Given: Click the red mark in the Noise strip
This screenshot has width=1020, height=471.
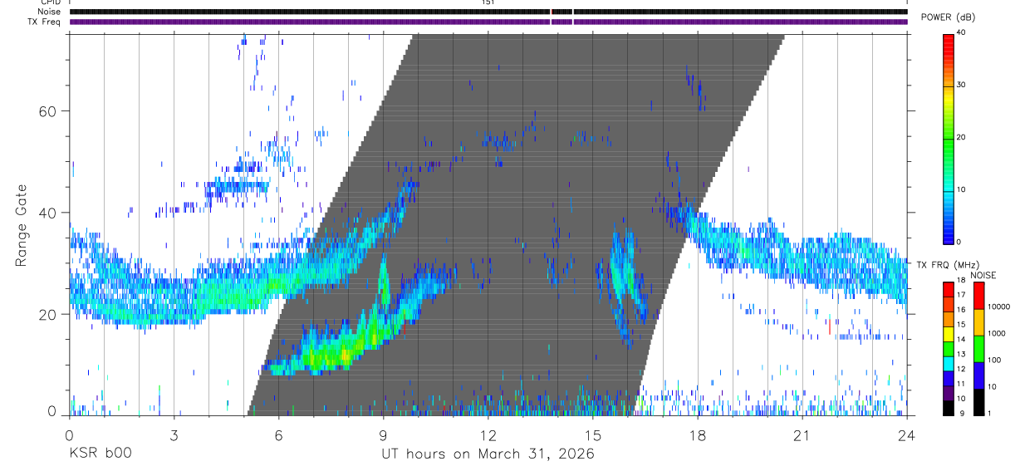Looking at the screenshot, I should 551,12.
